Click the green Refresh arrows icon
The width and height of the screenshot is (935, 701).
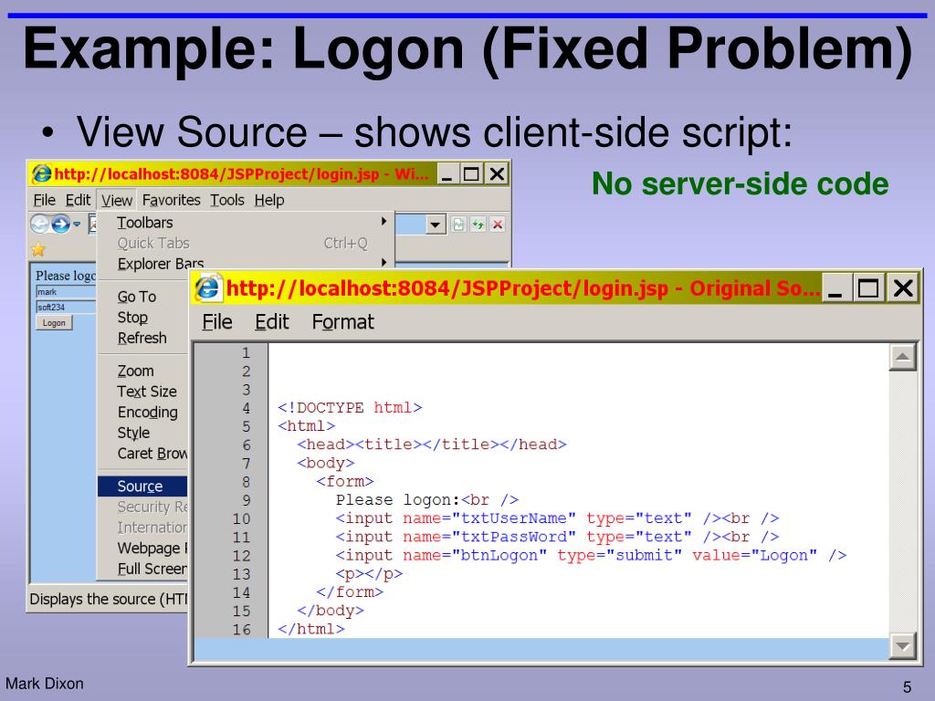478,225
